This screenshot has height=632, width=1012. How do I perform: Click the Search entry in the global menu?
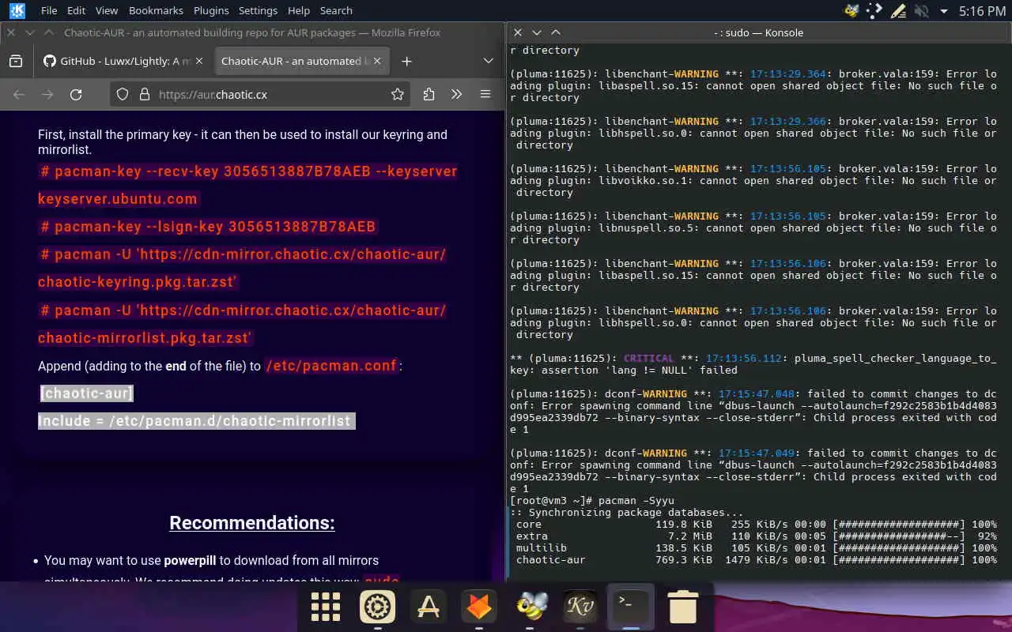pyautogui.click(x=336, y=10)
